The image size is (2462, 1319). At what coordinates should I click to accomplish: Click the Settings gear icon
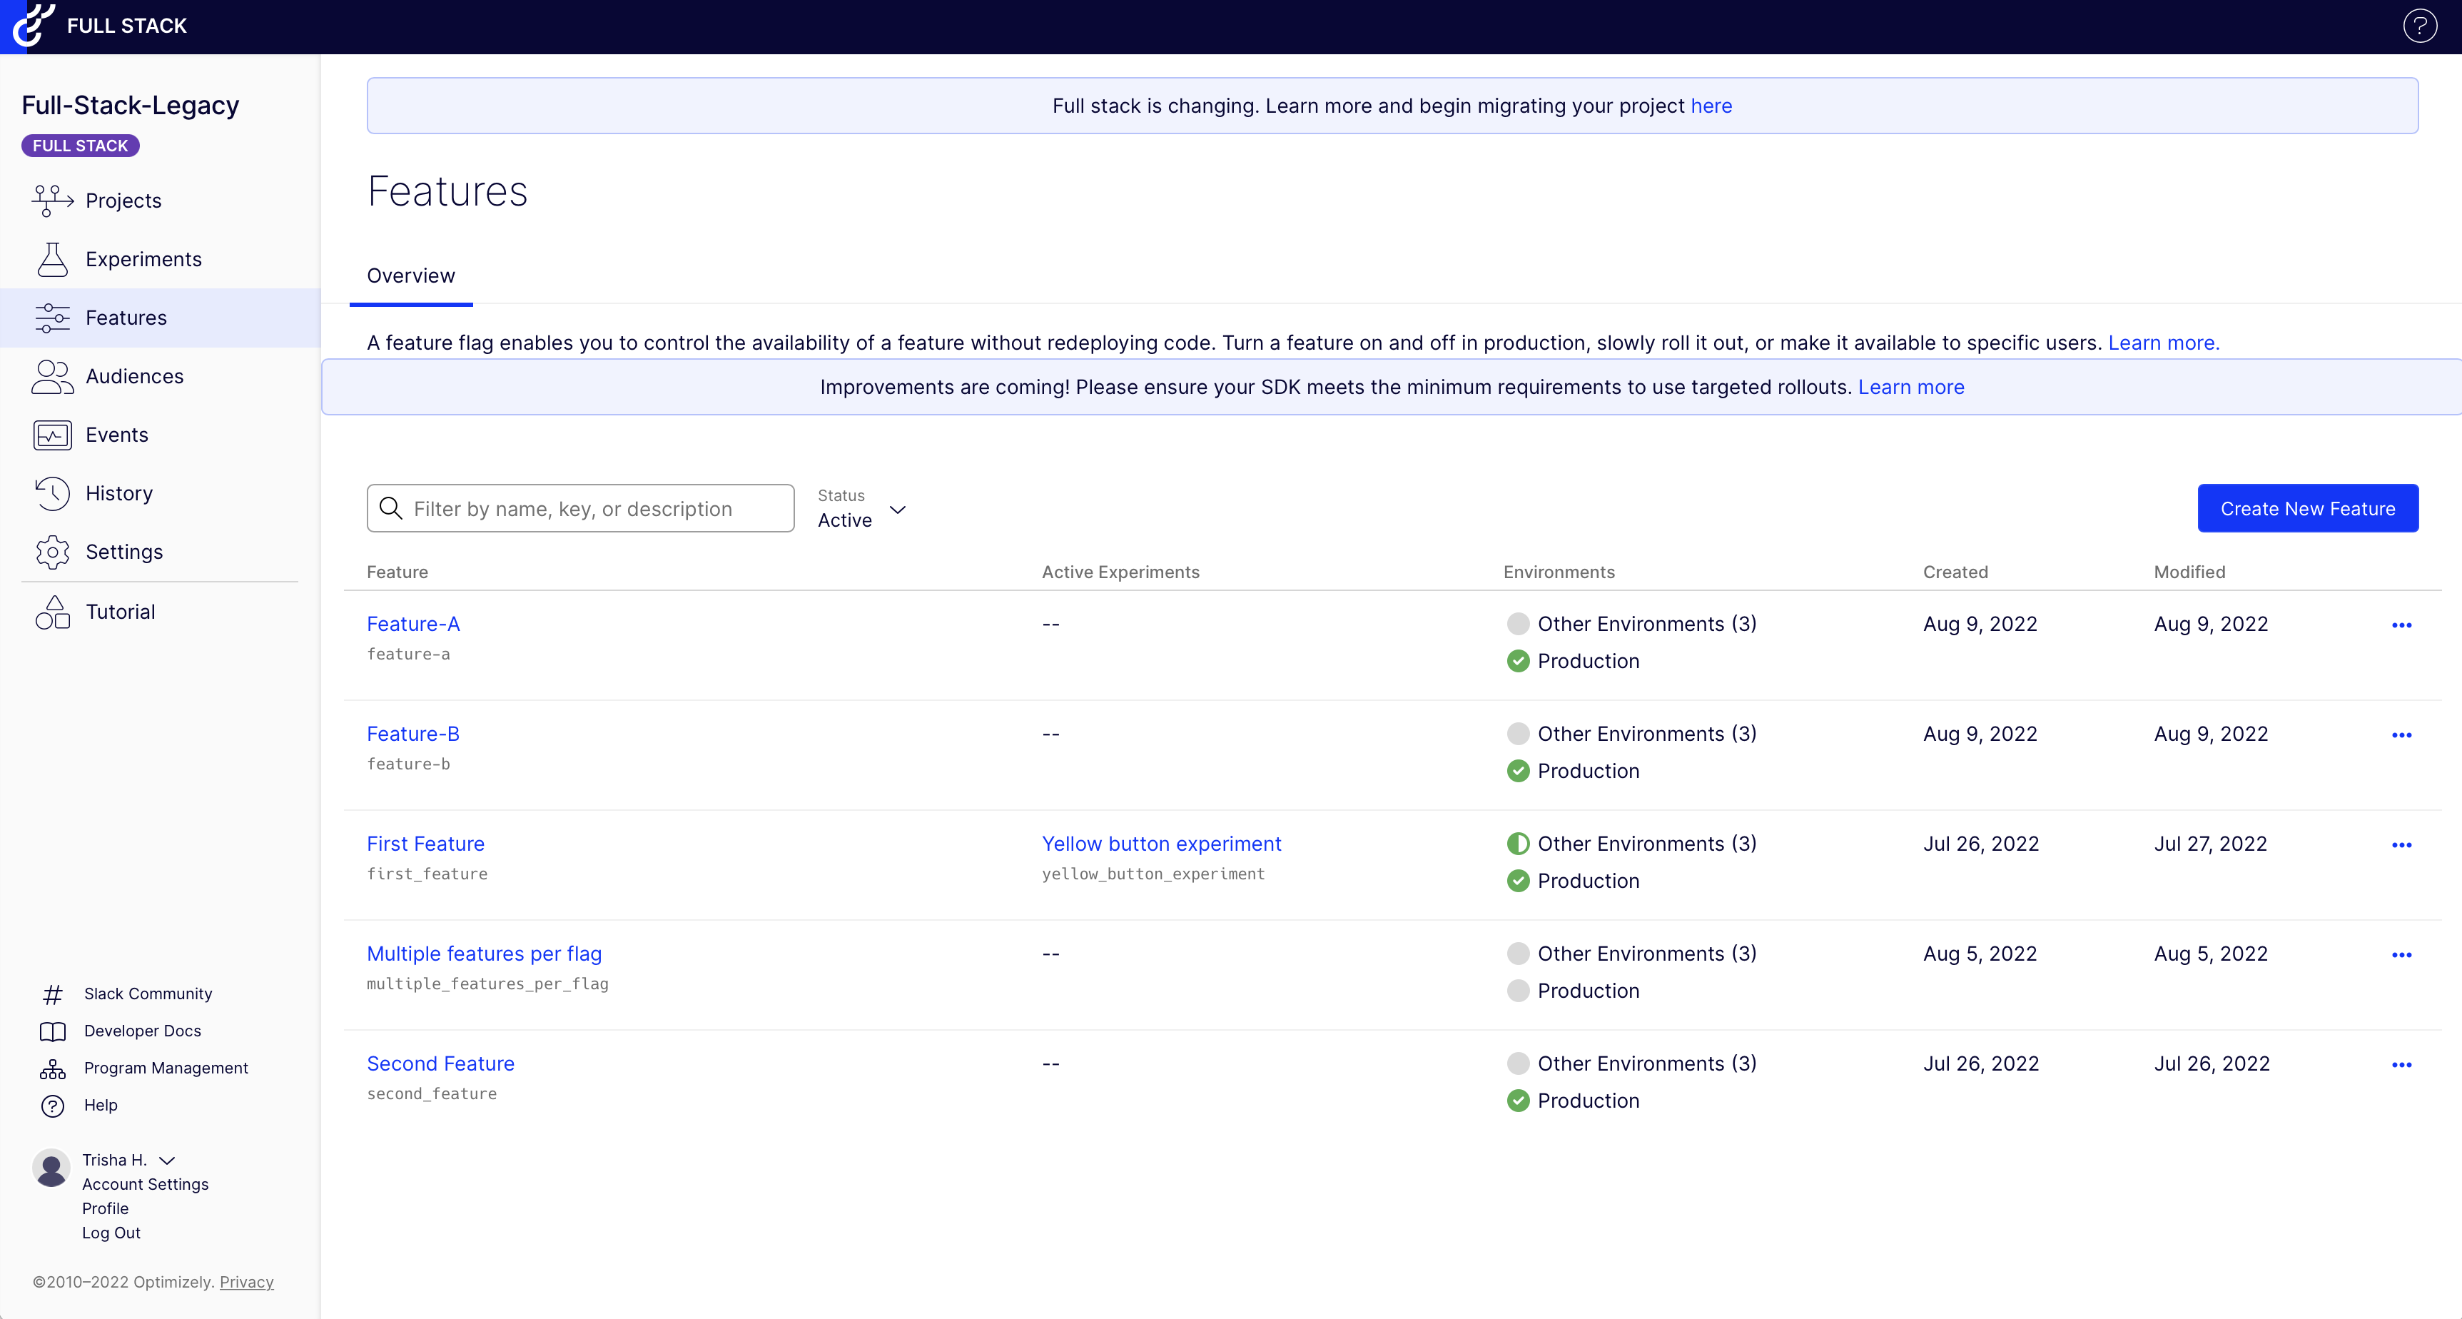(51, 552)
